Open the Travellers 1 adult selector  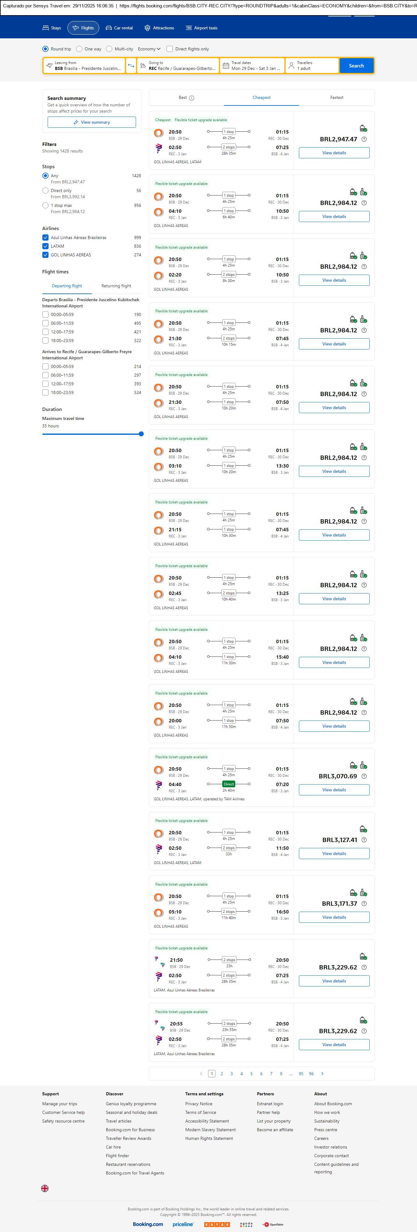312,66
